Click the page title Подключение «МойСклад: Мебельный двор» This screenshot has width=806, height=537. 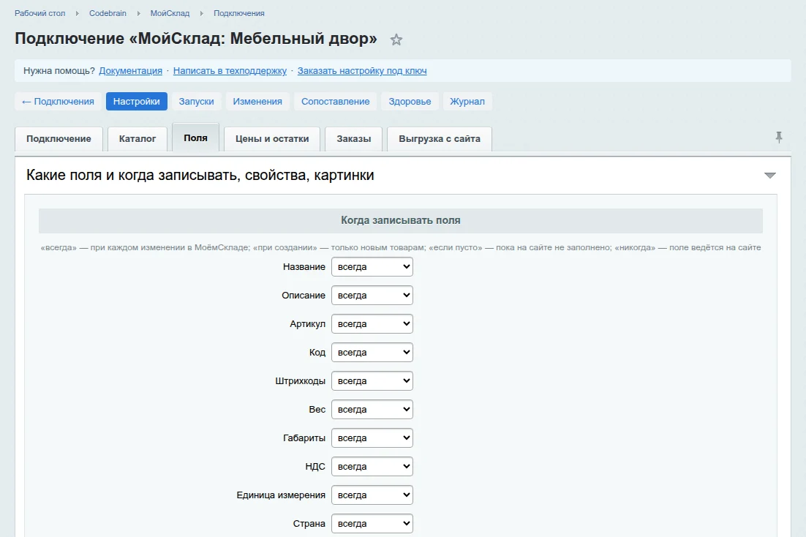pyautogui.click(x=196, y=39)
